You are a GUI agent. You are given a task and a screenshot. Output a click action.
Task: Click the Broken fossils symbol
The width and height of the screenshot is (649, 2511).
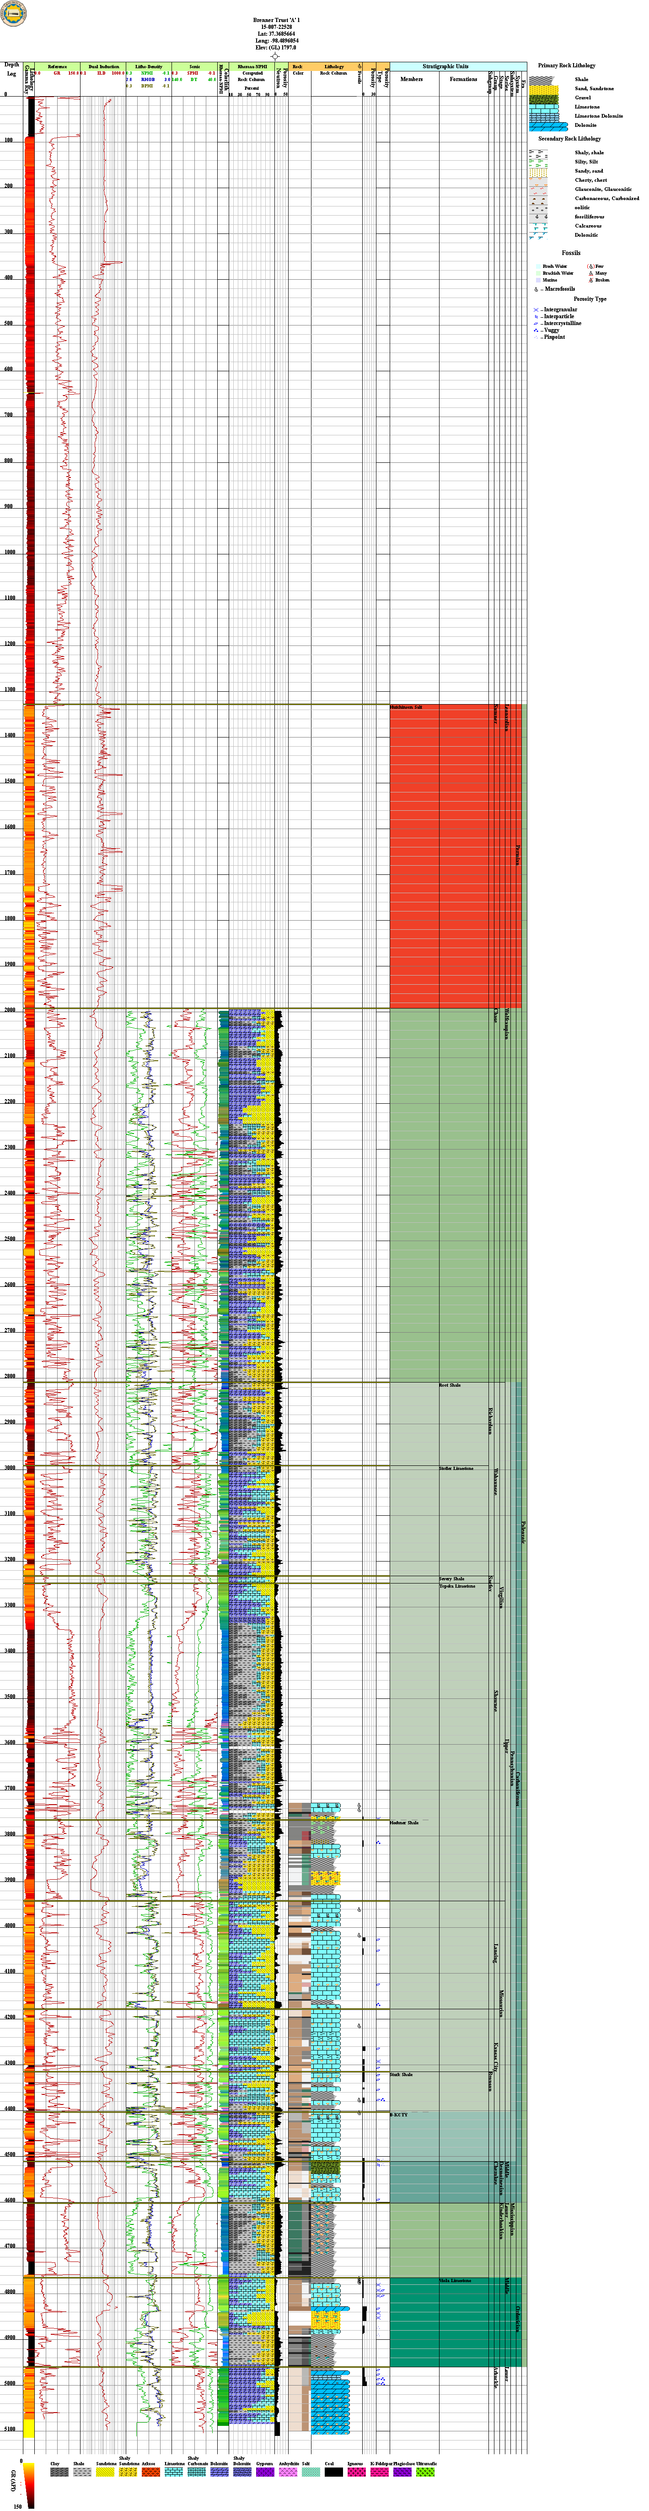pos(590,281)
